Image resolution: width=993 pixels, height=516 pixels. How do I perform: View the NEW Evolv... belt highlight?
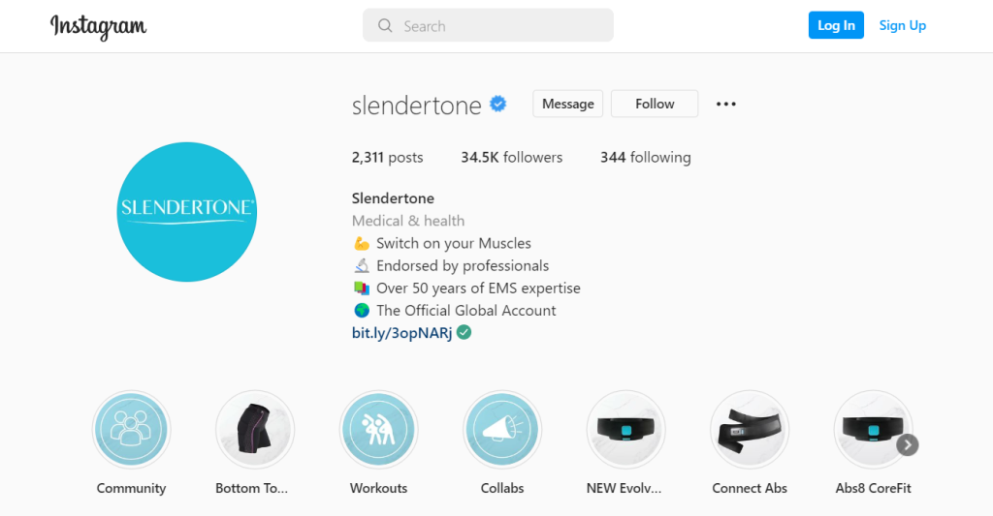pyautogui.click(x=625, y=430)
